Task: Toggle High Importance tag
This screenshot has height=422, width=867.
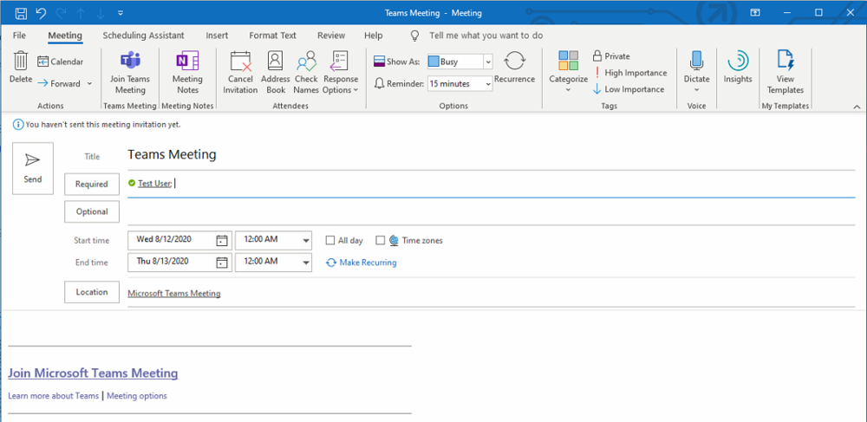Action: (629, 73)
